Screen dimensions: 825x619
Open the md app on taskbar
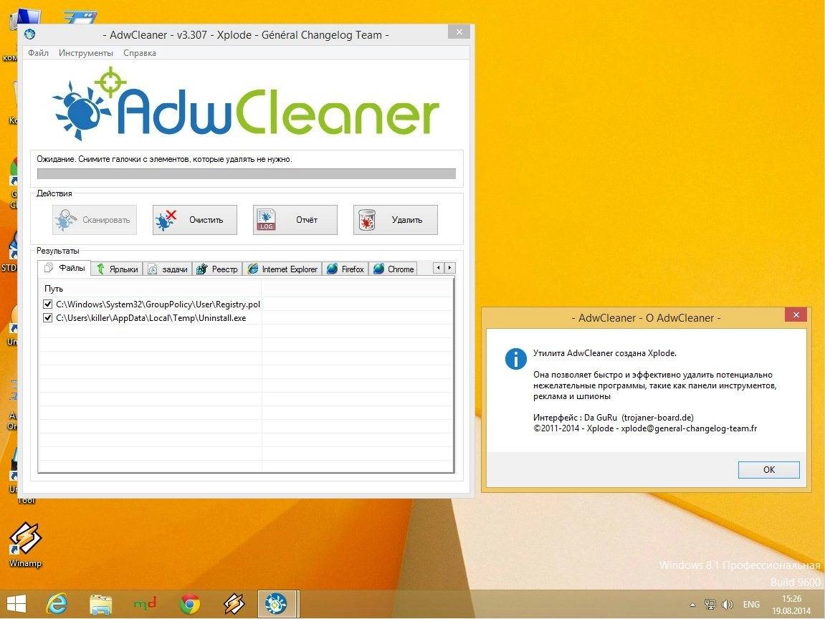pyautogui.click(x=146, y=603)
